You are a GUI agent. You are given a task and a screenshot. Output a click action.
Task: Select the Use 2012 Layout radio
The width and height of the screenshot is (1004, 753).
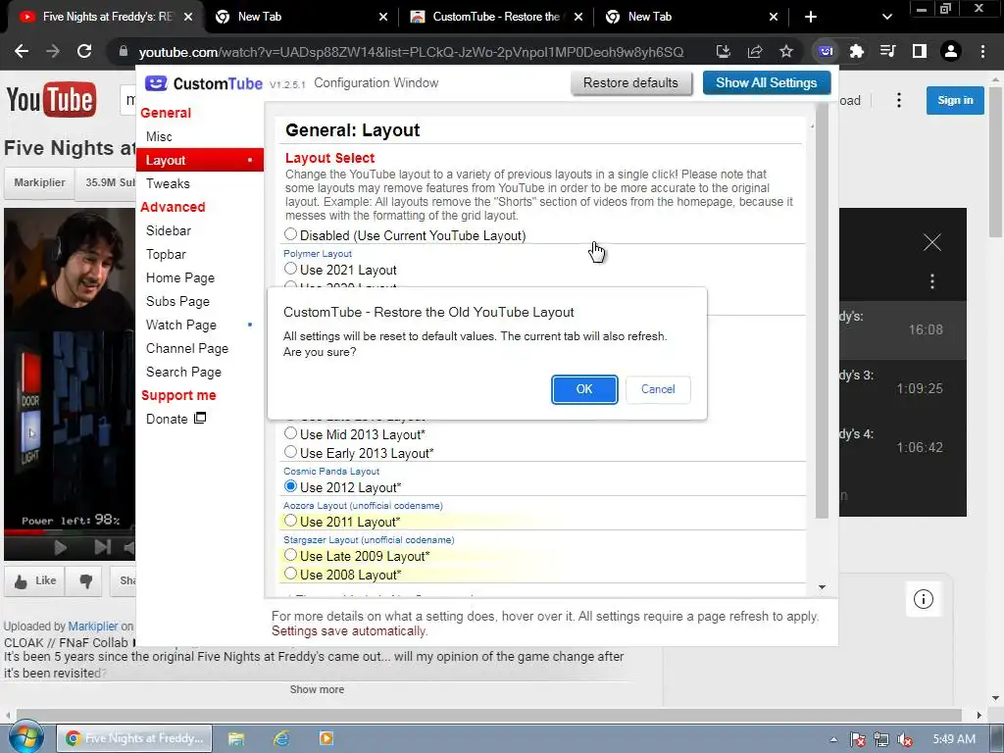tap(290, 486)
